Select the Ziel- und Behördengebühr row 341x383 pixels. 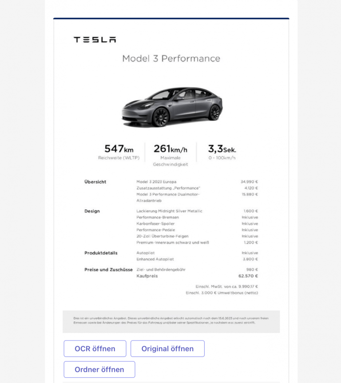pyautogui.click(x=197, y=270)
